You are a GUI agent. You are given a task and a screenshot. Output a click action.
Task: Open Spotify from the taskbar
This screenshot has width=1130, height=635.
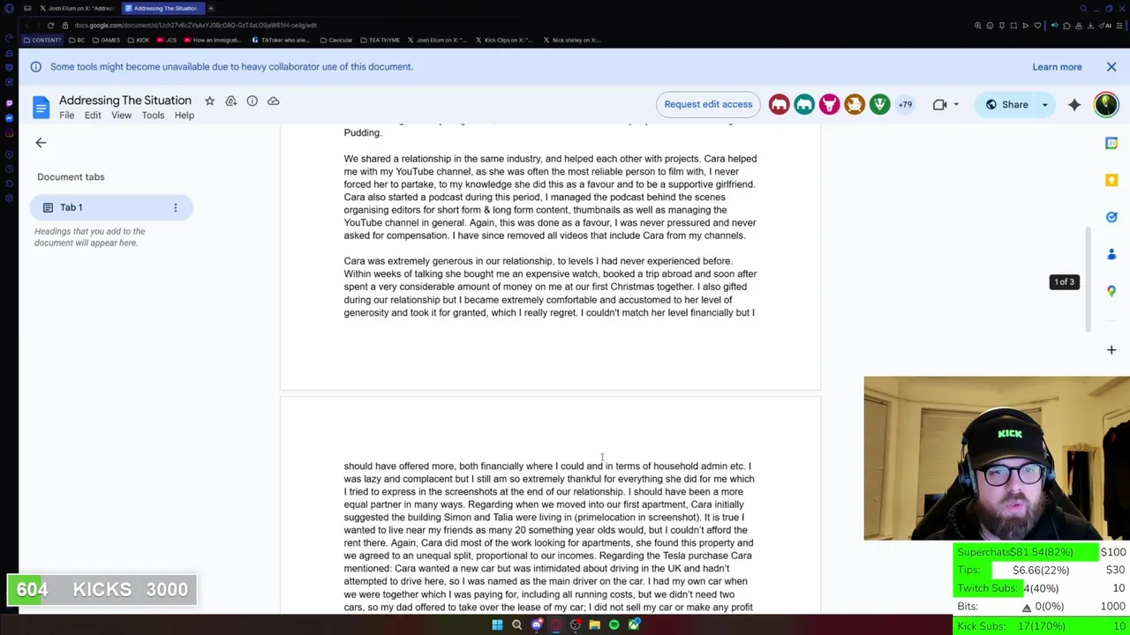tap(614, 625)
